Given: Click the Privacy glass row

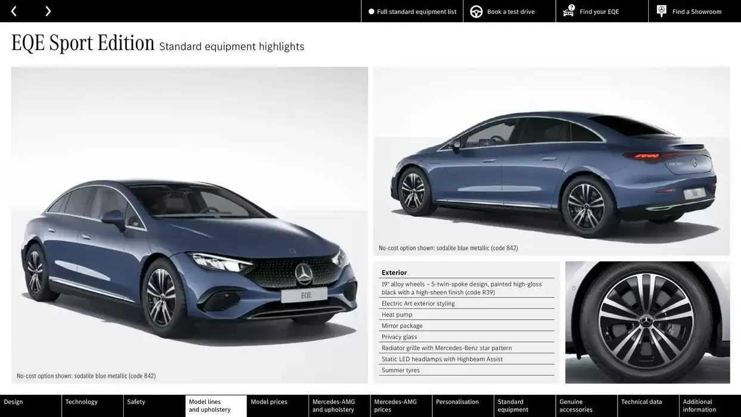Looking at the screenshot, I should (466, 337).
